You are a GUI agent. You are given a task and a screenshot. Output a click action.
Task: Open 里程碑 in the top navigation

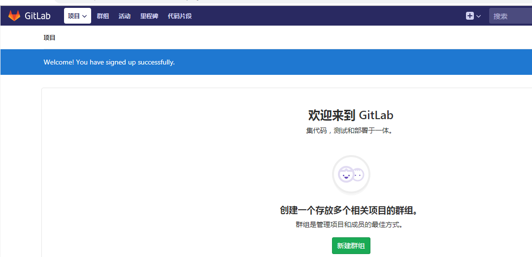tap(149, 16)
